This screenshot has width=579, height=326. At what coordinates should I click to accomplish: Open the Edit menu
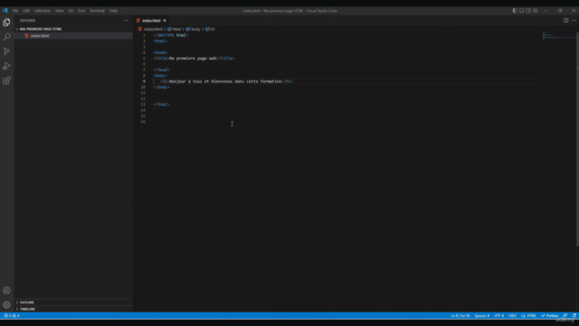26,11
